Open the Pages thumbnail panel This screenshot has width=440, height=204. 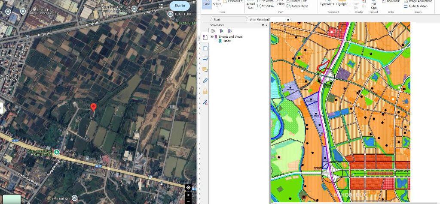point(205,48)
